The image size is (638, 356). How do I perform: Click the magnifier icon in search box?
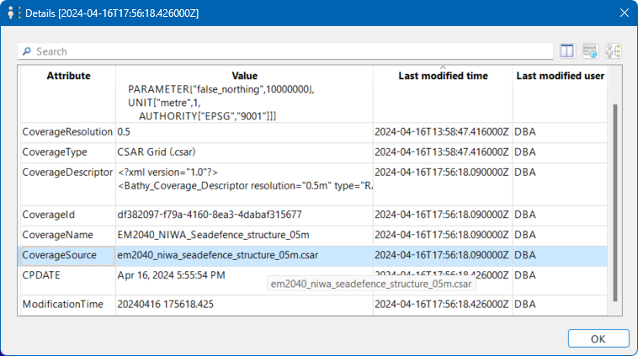[27, 51]
